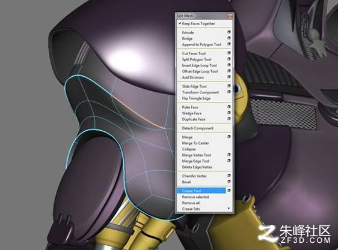
Task: Choose Merge To Center
Action: tap(195, 143)
